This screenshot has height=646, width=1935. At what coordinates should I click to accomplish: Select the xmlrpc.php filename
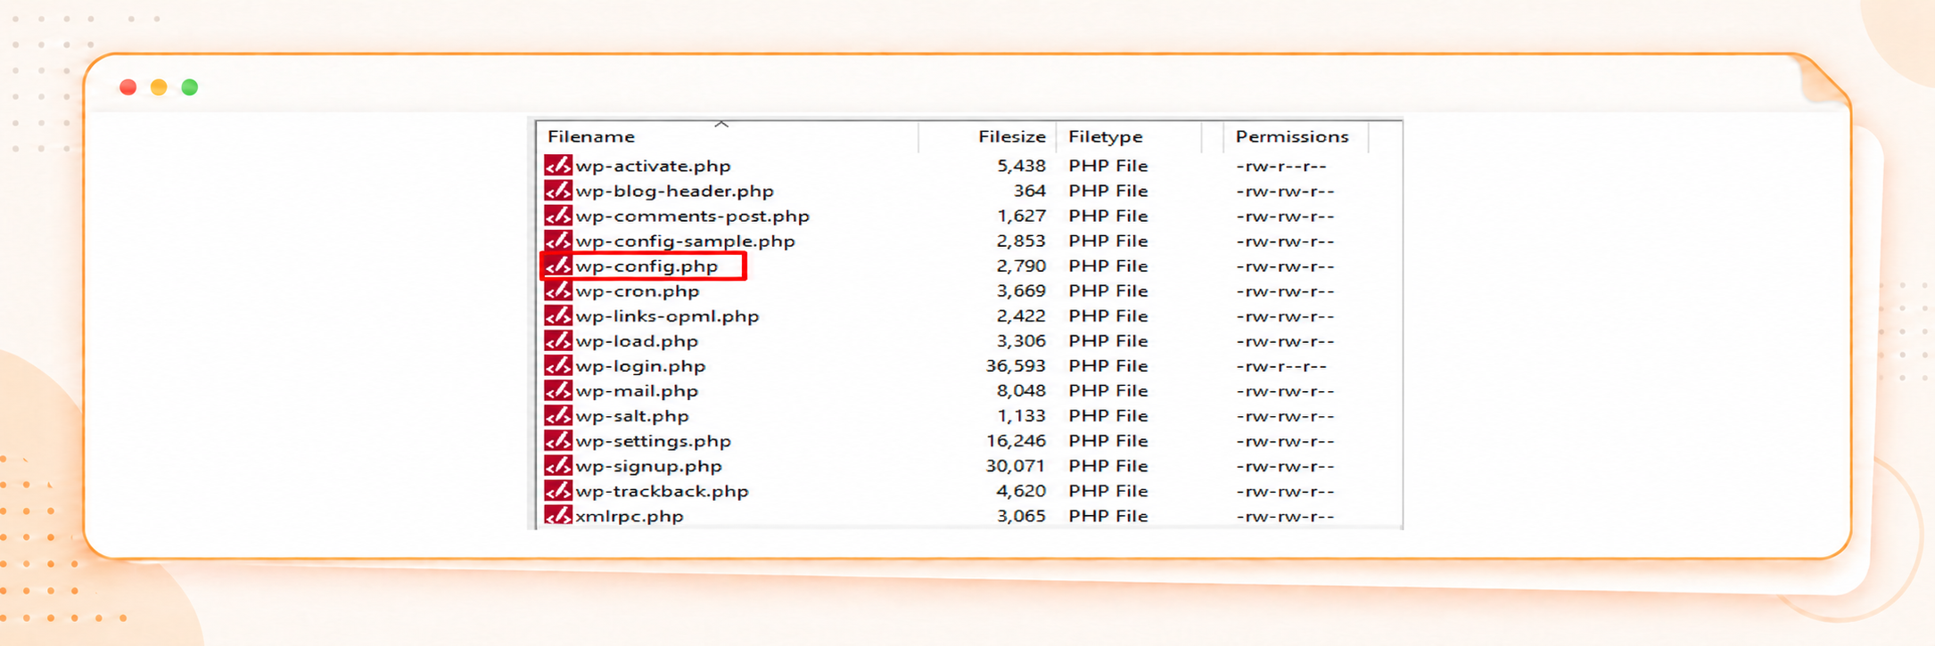point(630,515)
